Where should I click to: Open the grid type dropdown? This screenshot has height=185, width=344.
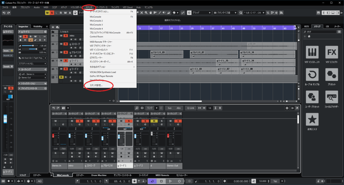[202, 13]
